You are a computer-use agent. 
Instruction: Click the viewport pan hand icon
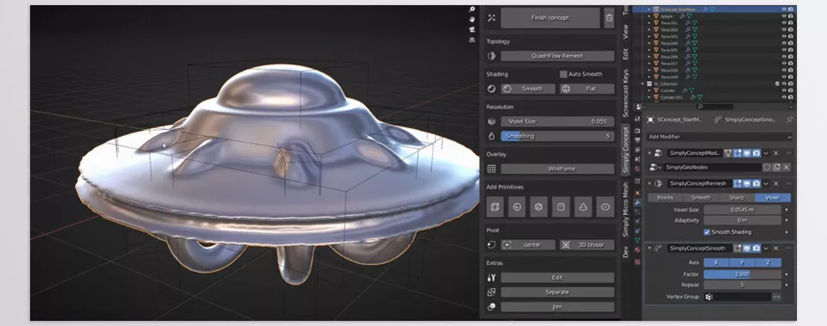[x=472, y=20]
